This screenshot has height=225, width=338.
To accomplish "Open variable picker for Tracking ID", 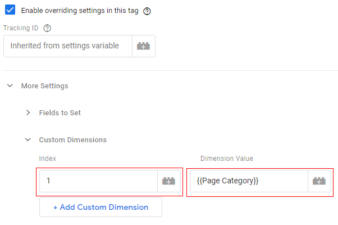I will pyautogui.click(x=144, y=46).
